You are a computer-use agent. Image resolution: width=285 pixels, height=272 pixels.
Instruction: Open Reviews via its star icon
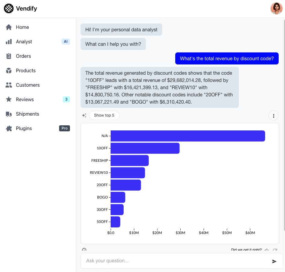click(x=9, y=99)
